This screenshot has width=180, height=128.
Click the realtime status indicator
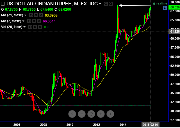pos(160,4)
